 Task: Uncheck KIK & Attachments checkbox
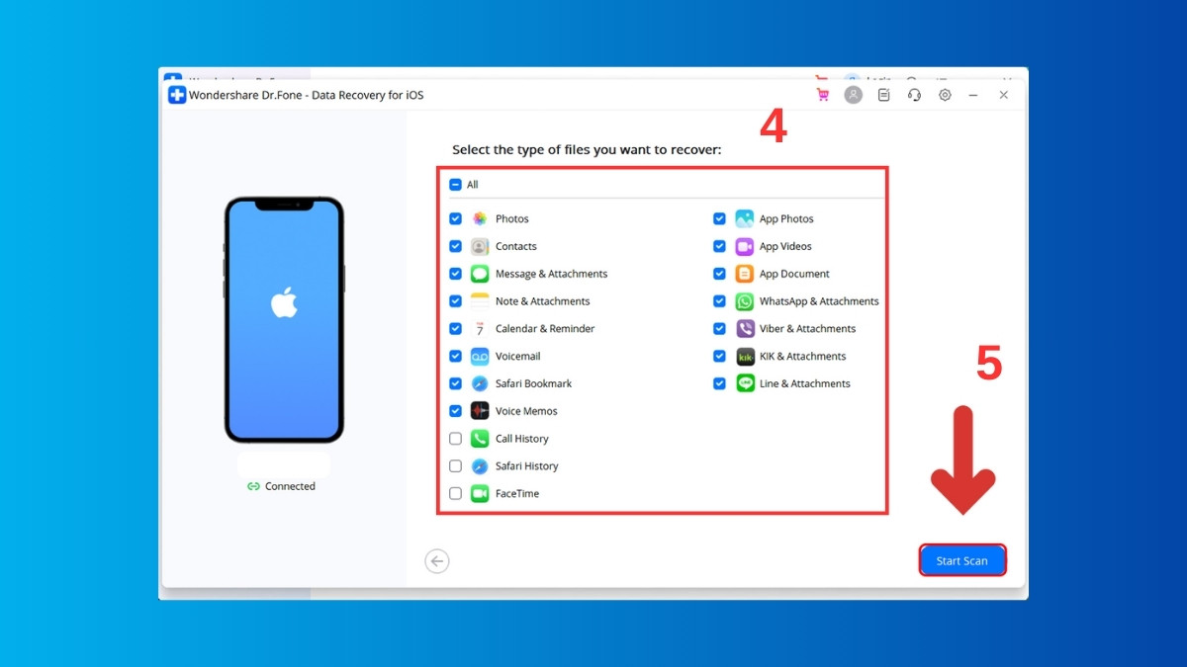(719, 357)
